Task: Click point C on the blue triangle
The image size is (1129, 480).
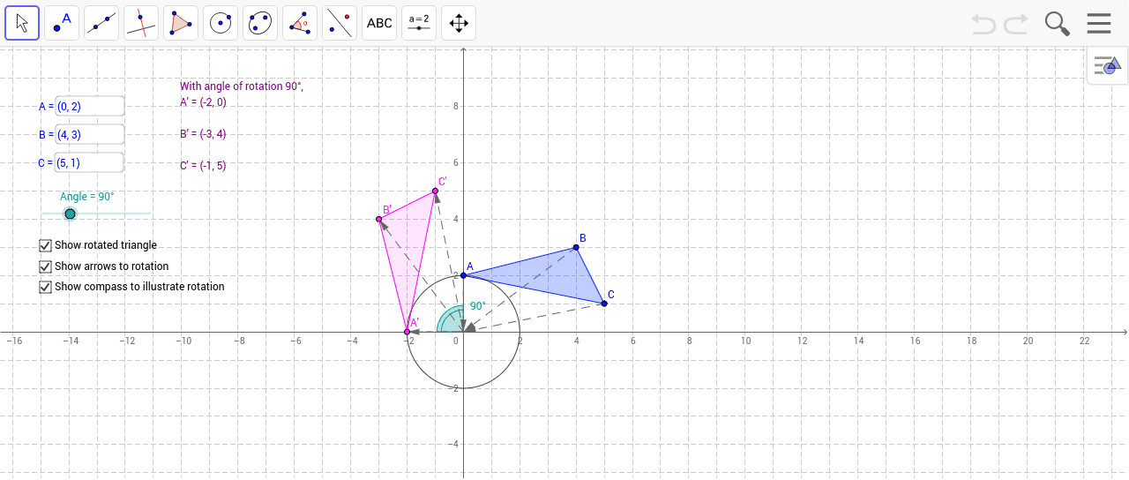Action: coord(604,304)
